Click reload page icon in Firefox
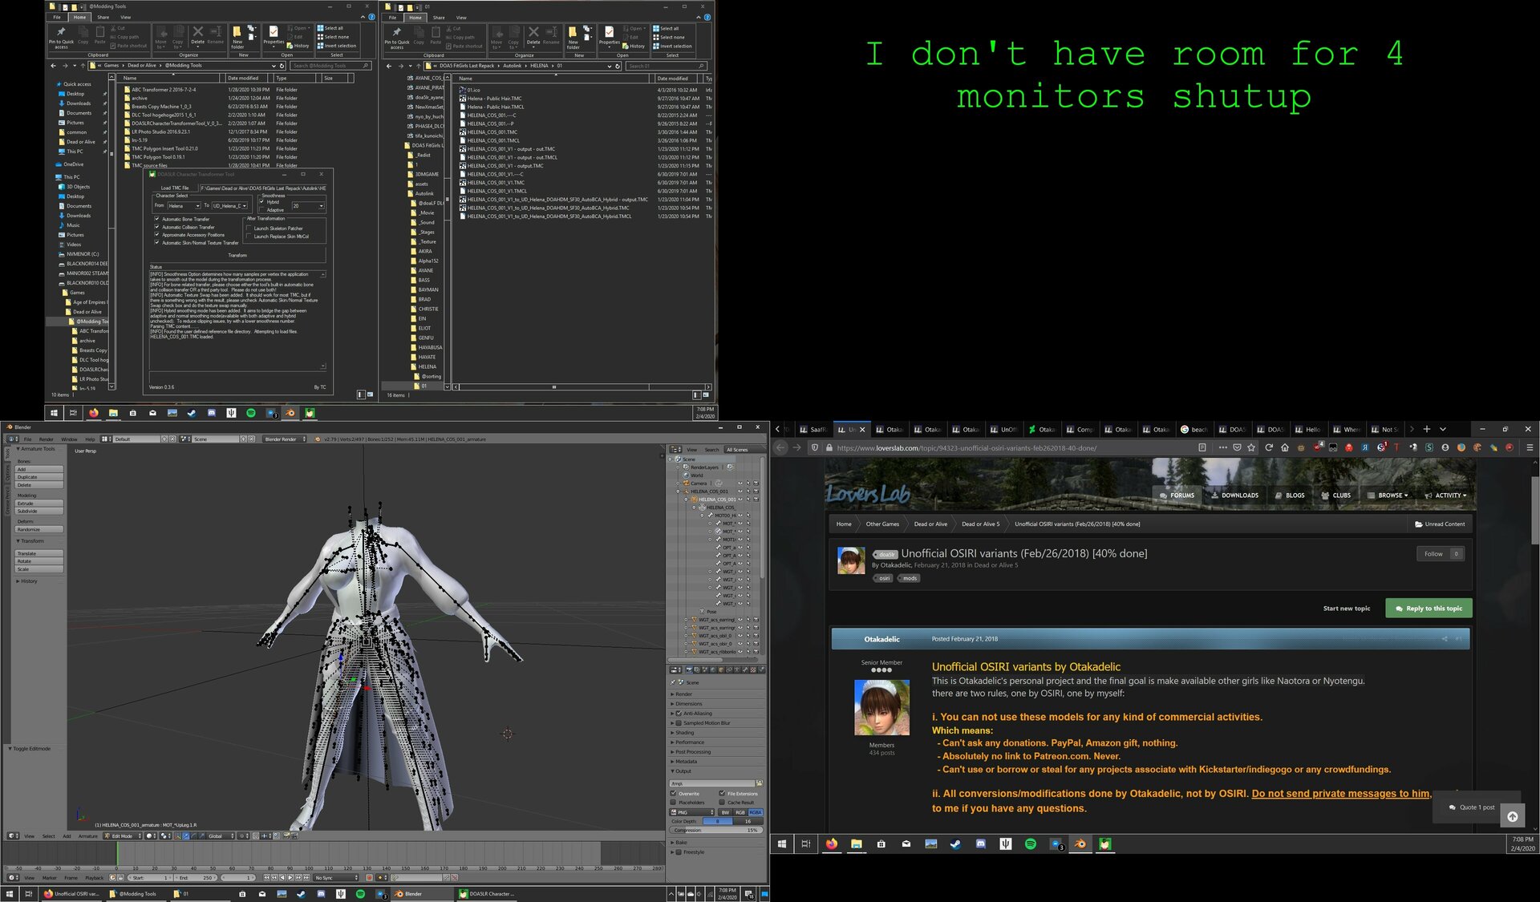Image resolution: width=1540 pixels, height=902 pixels. 1269,447
